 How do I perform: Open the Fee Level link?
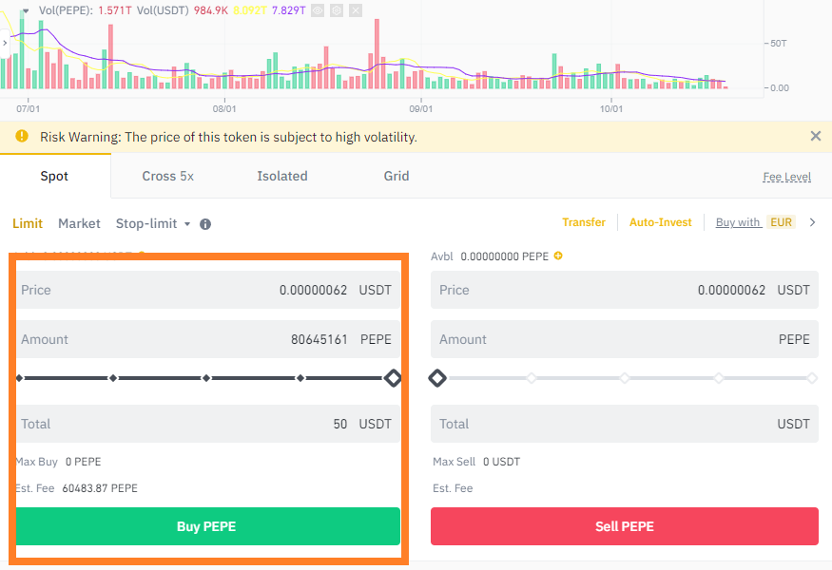point(787,177)
